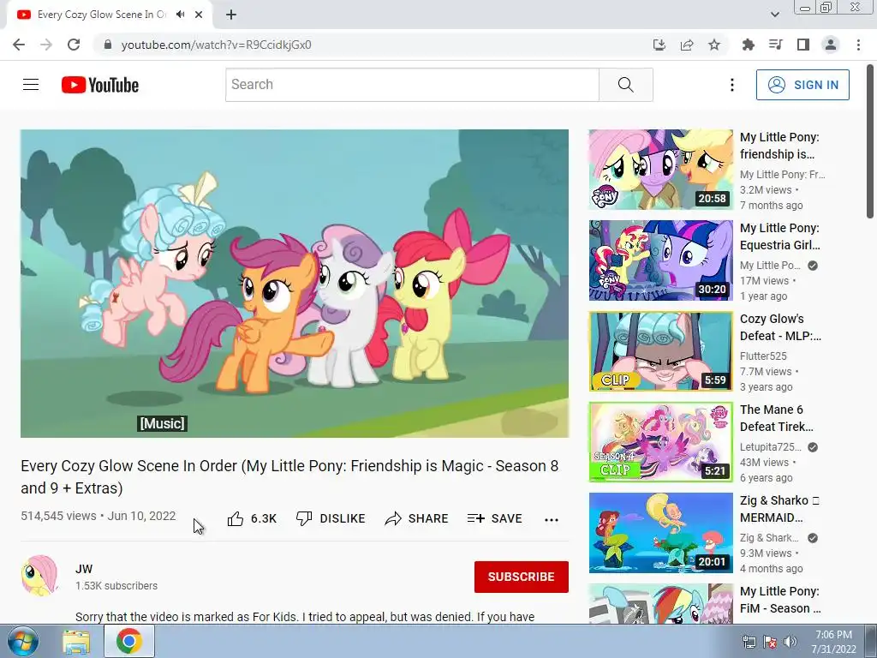SAVE the video to a playlist
Image resolution: width=877 pixels, height=658 pixels.
point(494,518)
